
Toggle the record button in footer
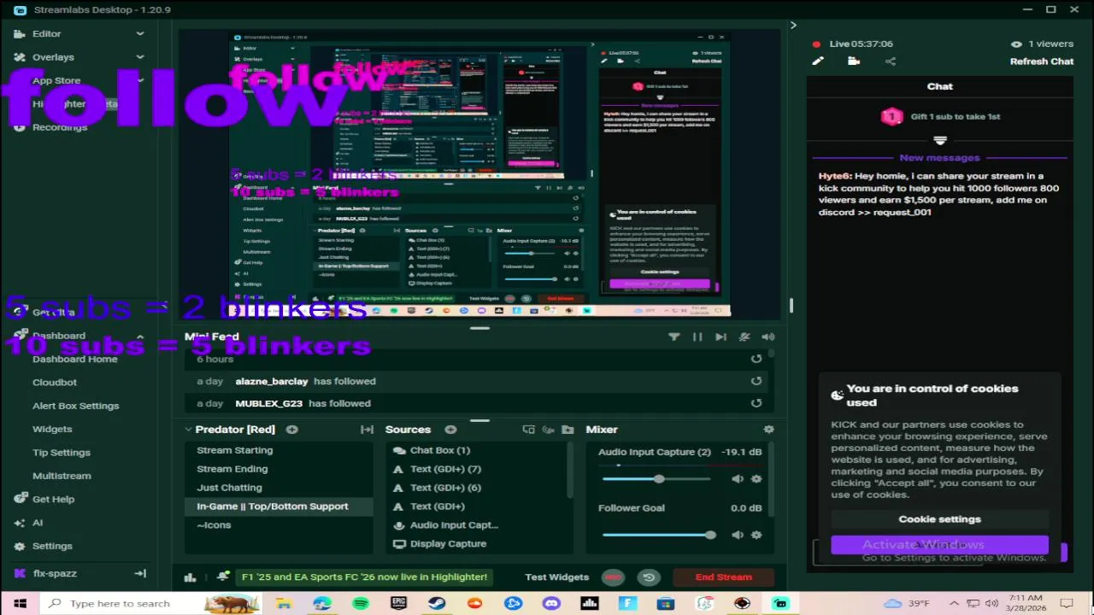(x=613, y=577)
